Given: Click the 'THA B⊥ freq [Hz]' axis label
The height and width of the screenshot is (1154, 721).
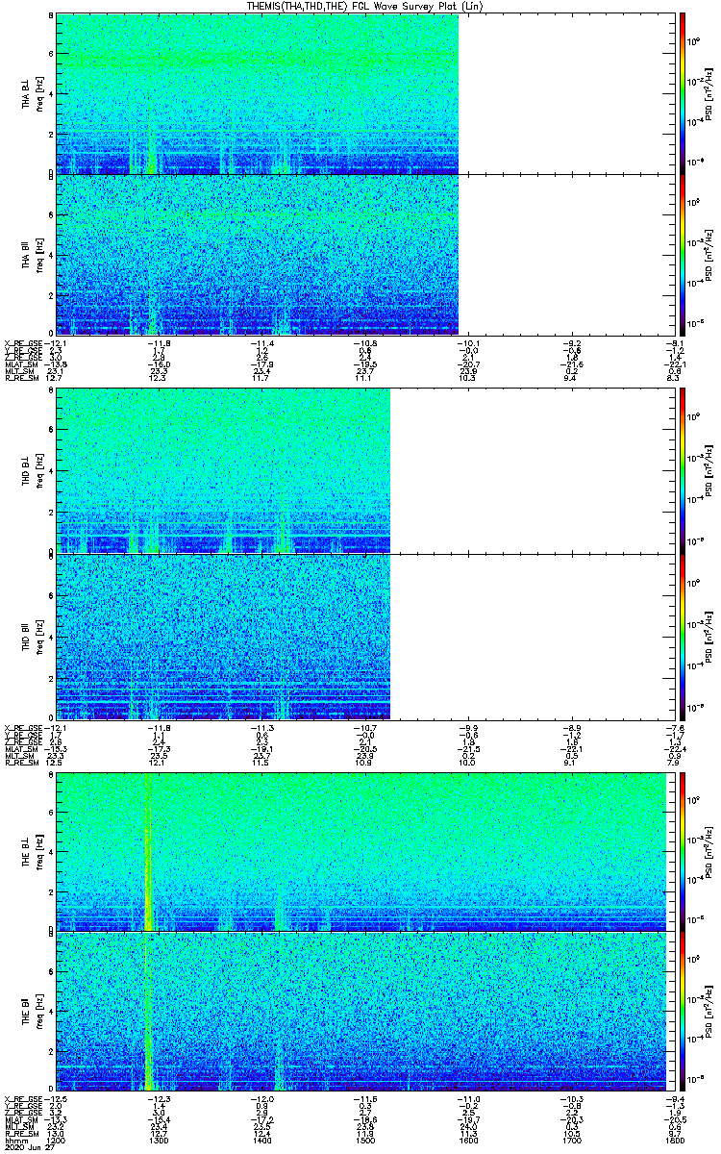Looking at the screenshot, I should [32, 93].
